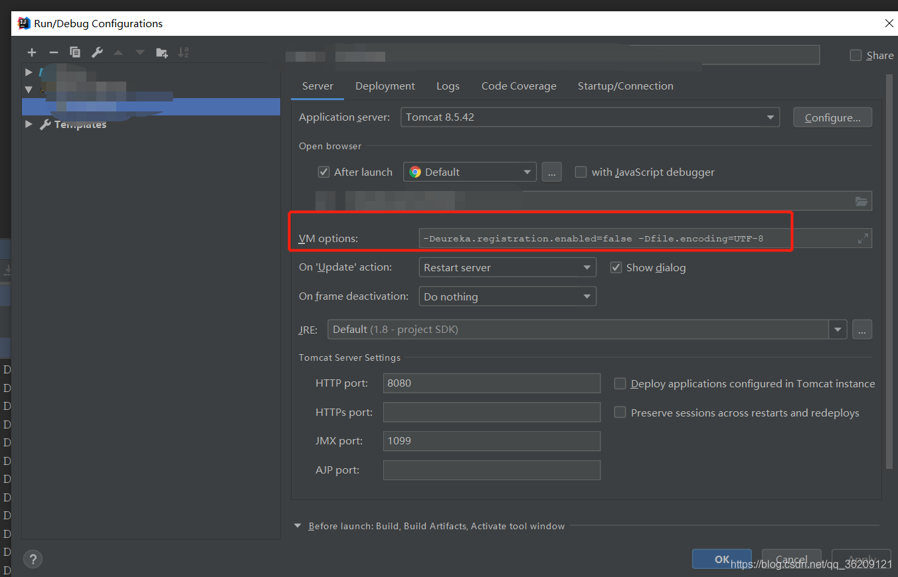Viewport: 898px width, 577px height.
Task: Click browse button next to JRE field
Action: [862, 330]
